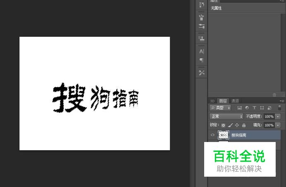The height and width of the screenshot is (187, 286).
Task: Lock image pixels brush icon
Action: coord(230,125)
